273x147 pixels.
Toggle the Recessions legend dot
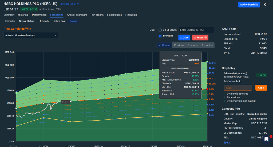click(224, 97)
